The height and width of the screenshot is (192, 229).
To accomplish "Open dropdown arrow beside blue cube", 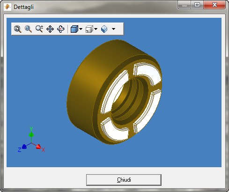I will (x=81, y=29).
